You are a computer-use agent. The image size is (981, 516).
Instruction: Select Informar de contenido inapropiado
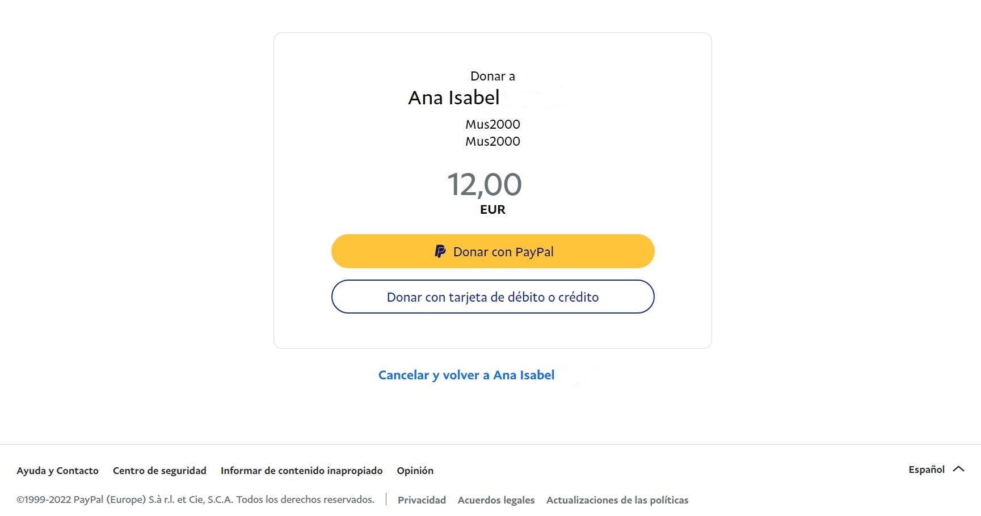pyautogui.click(x=302, y=471)
